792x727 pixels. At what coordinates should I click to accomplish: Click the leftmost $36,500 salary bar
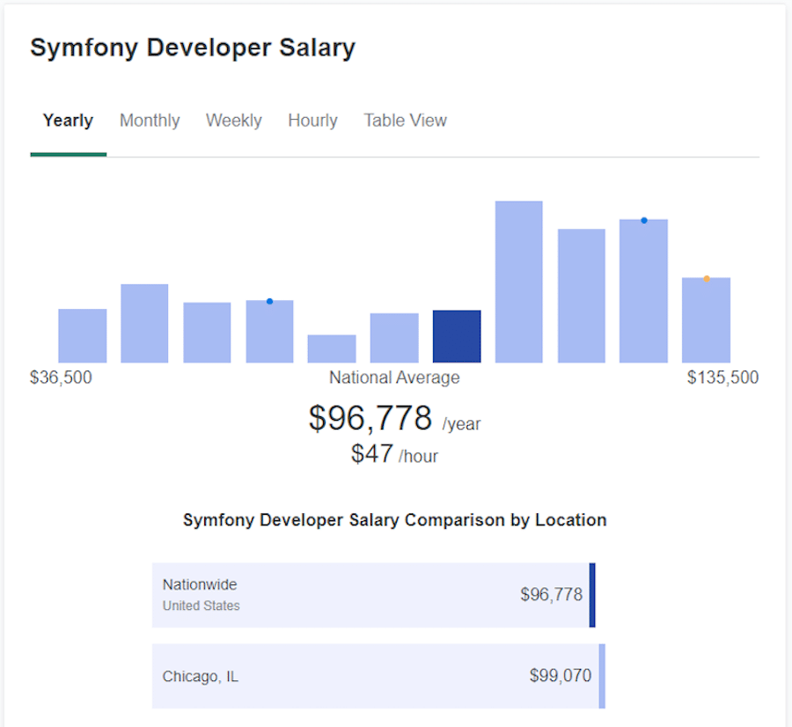pos(82,336)
